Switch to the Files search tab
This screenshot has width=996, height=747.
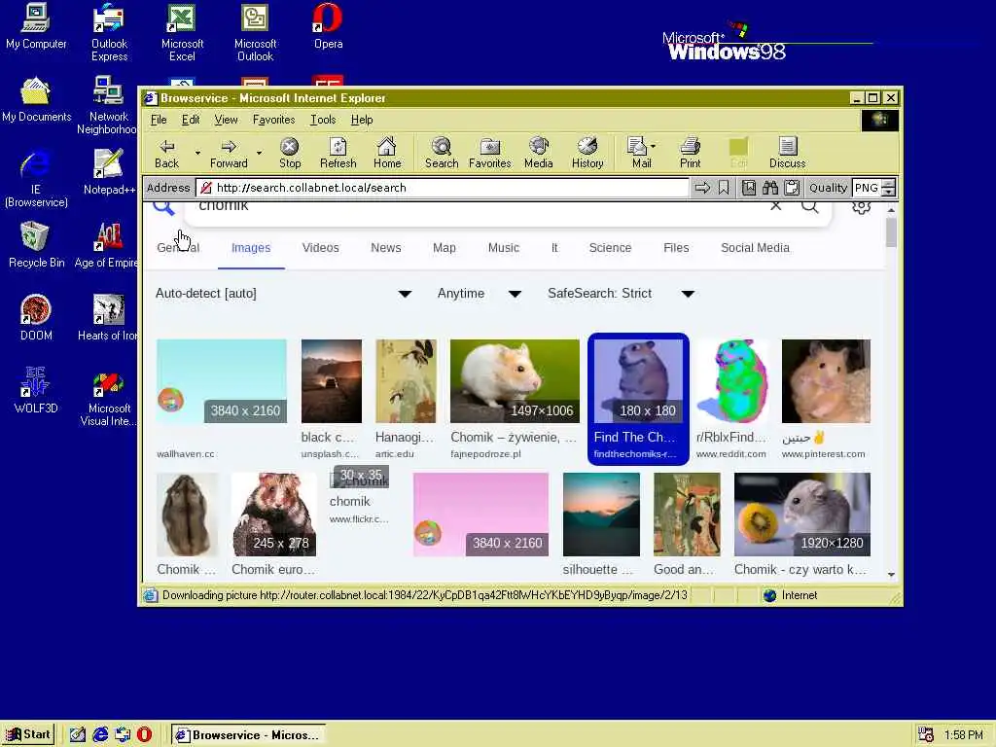pyautogui.click(x=676, y=248)
